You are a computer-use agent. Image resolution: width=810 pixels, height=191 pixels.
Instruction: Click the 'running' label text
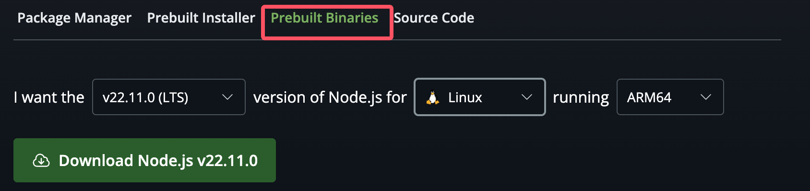(581, 98)
